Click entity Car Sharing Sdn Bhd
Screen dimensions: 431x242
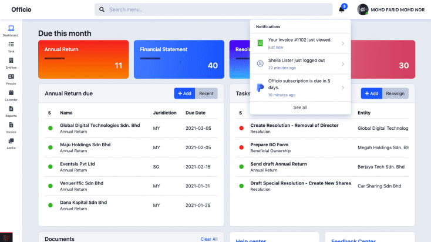click(379, 186)
